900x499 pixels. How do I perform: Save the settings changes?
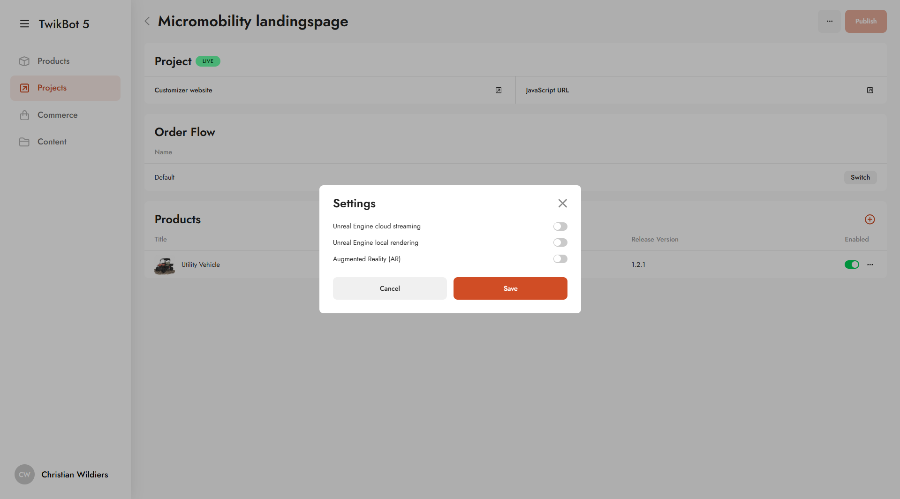pos(510,288)
